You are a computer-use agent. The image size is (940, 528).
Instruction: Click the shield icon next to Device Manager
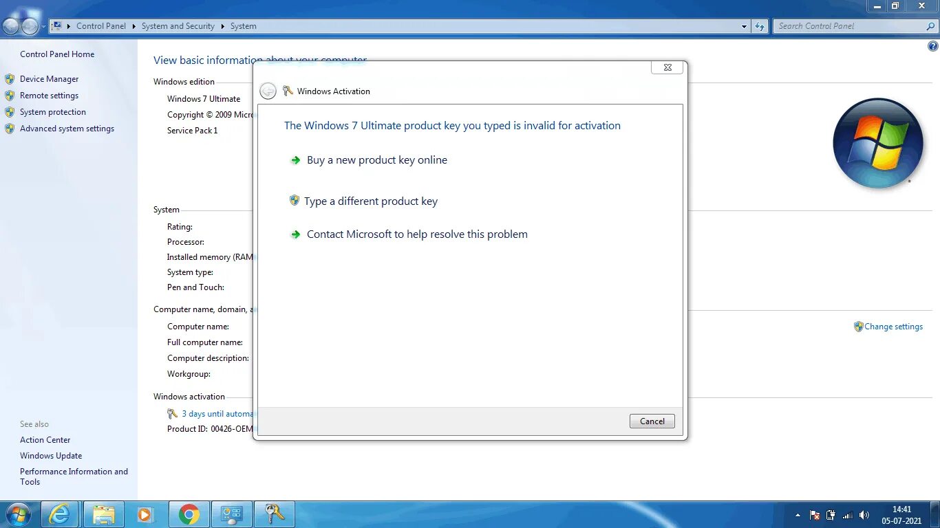[10, 79]
